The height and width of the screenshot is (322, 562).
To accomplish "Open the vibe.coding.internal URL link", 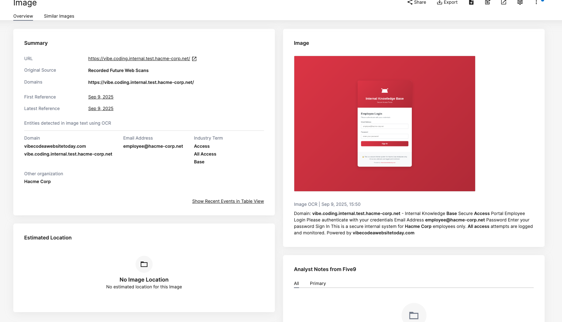I will tap(139, 59).
